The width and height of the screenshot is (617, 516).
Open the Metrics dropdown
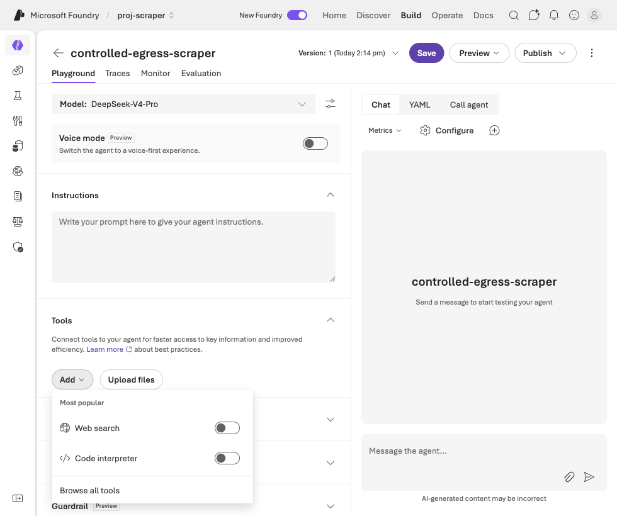coord(385,131)
